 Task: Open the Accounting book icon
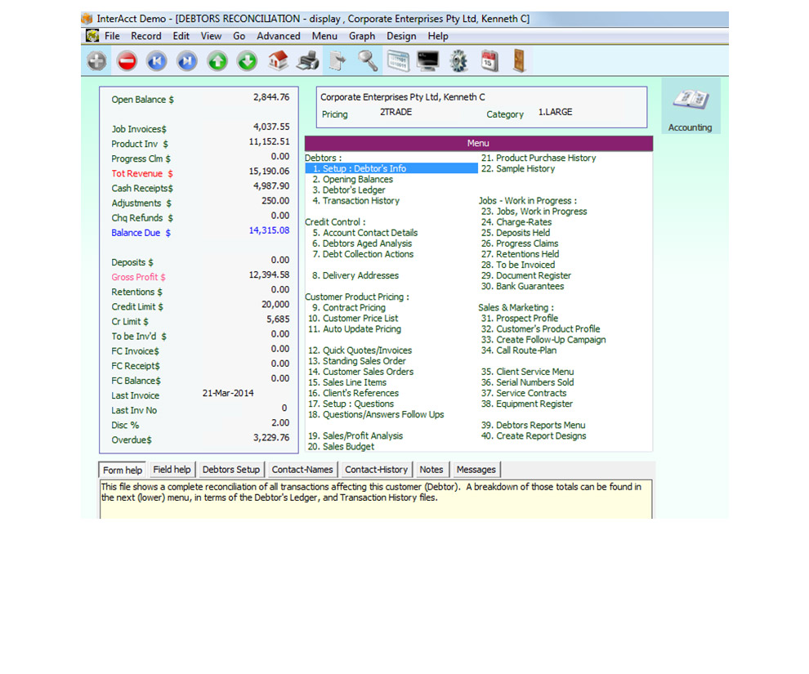pyautogui.click(x=691, y=106)
